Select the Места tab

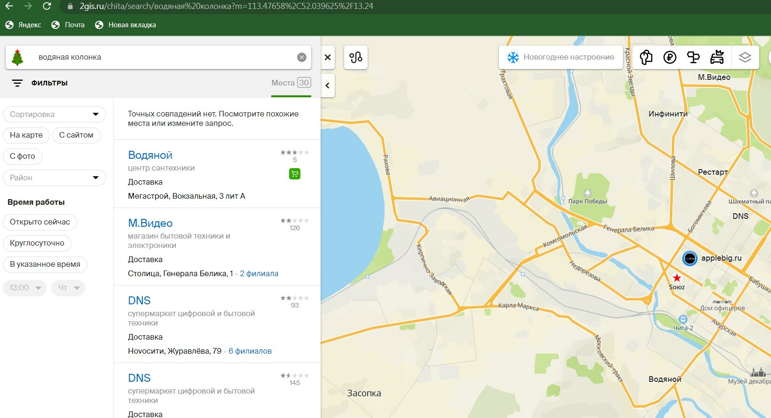click(x=291, y=83)
